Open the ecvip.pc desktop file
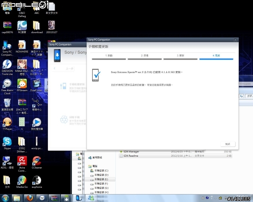The width and height of the screenshot is (253, 202). [37, 143]
